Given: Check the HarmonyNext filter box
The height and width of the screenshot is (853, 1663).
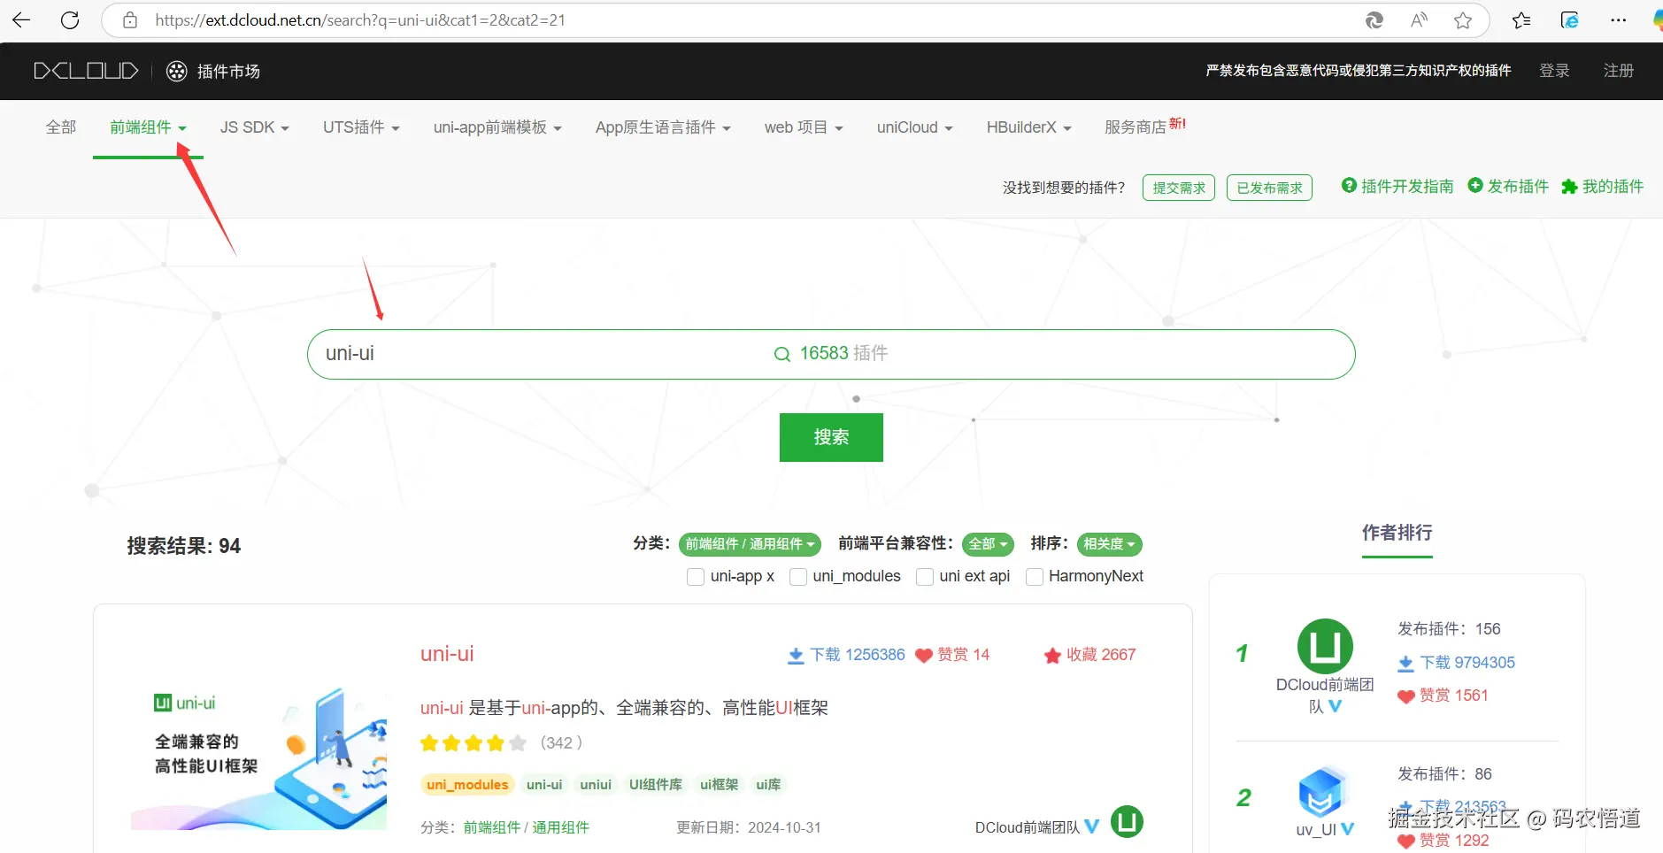Looking at the screenshot, I should click(1034, 577).
